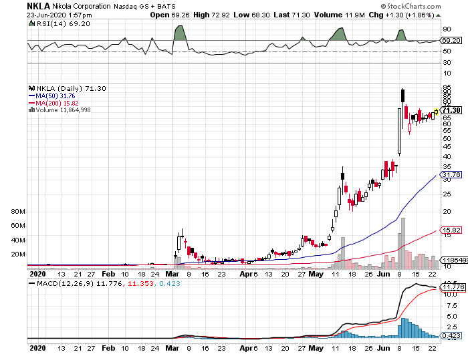Click the blue 0.423 histogram value

(170, 284)
